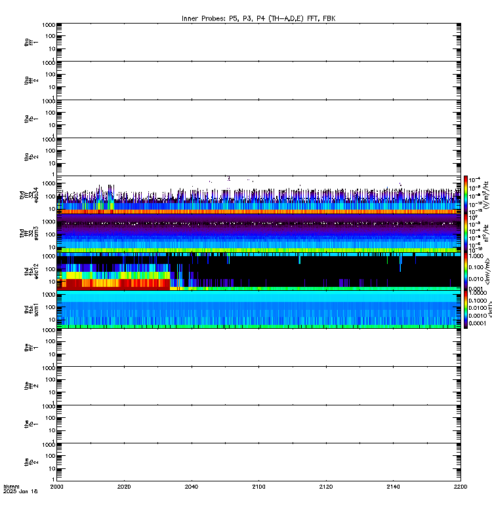The image size is (492, 524).
Task: Click the '2040' time axis label
Action: 192,487
